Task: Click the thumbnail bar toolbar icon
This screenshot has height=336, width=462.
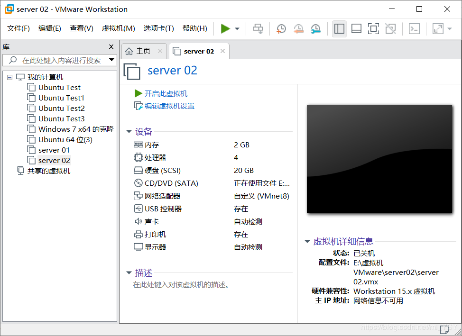Action: point(356,29)
